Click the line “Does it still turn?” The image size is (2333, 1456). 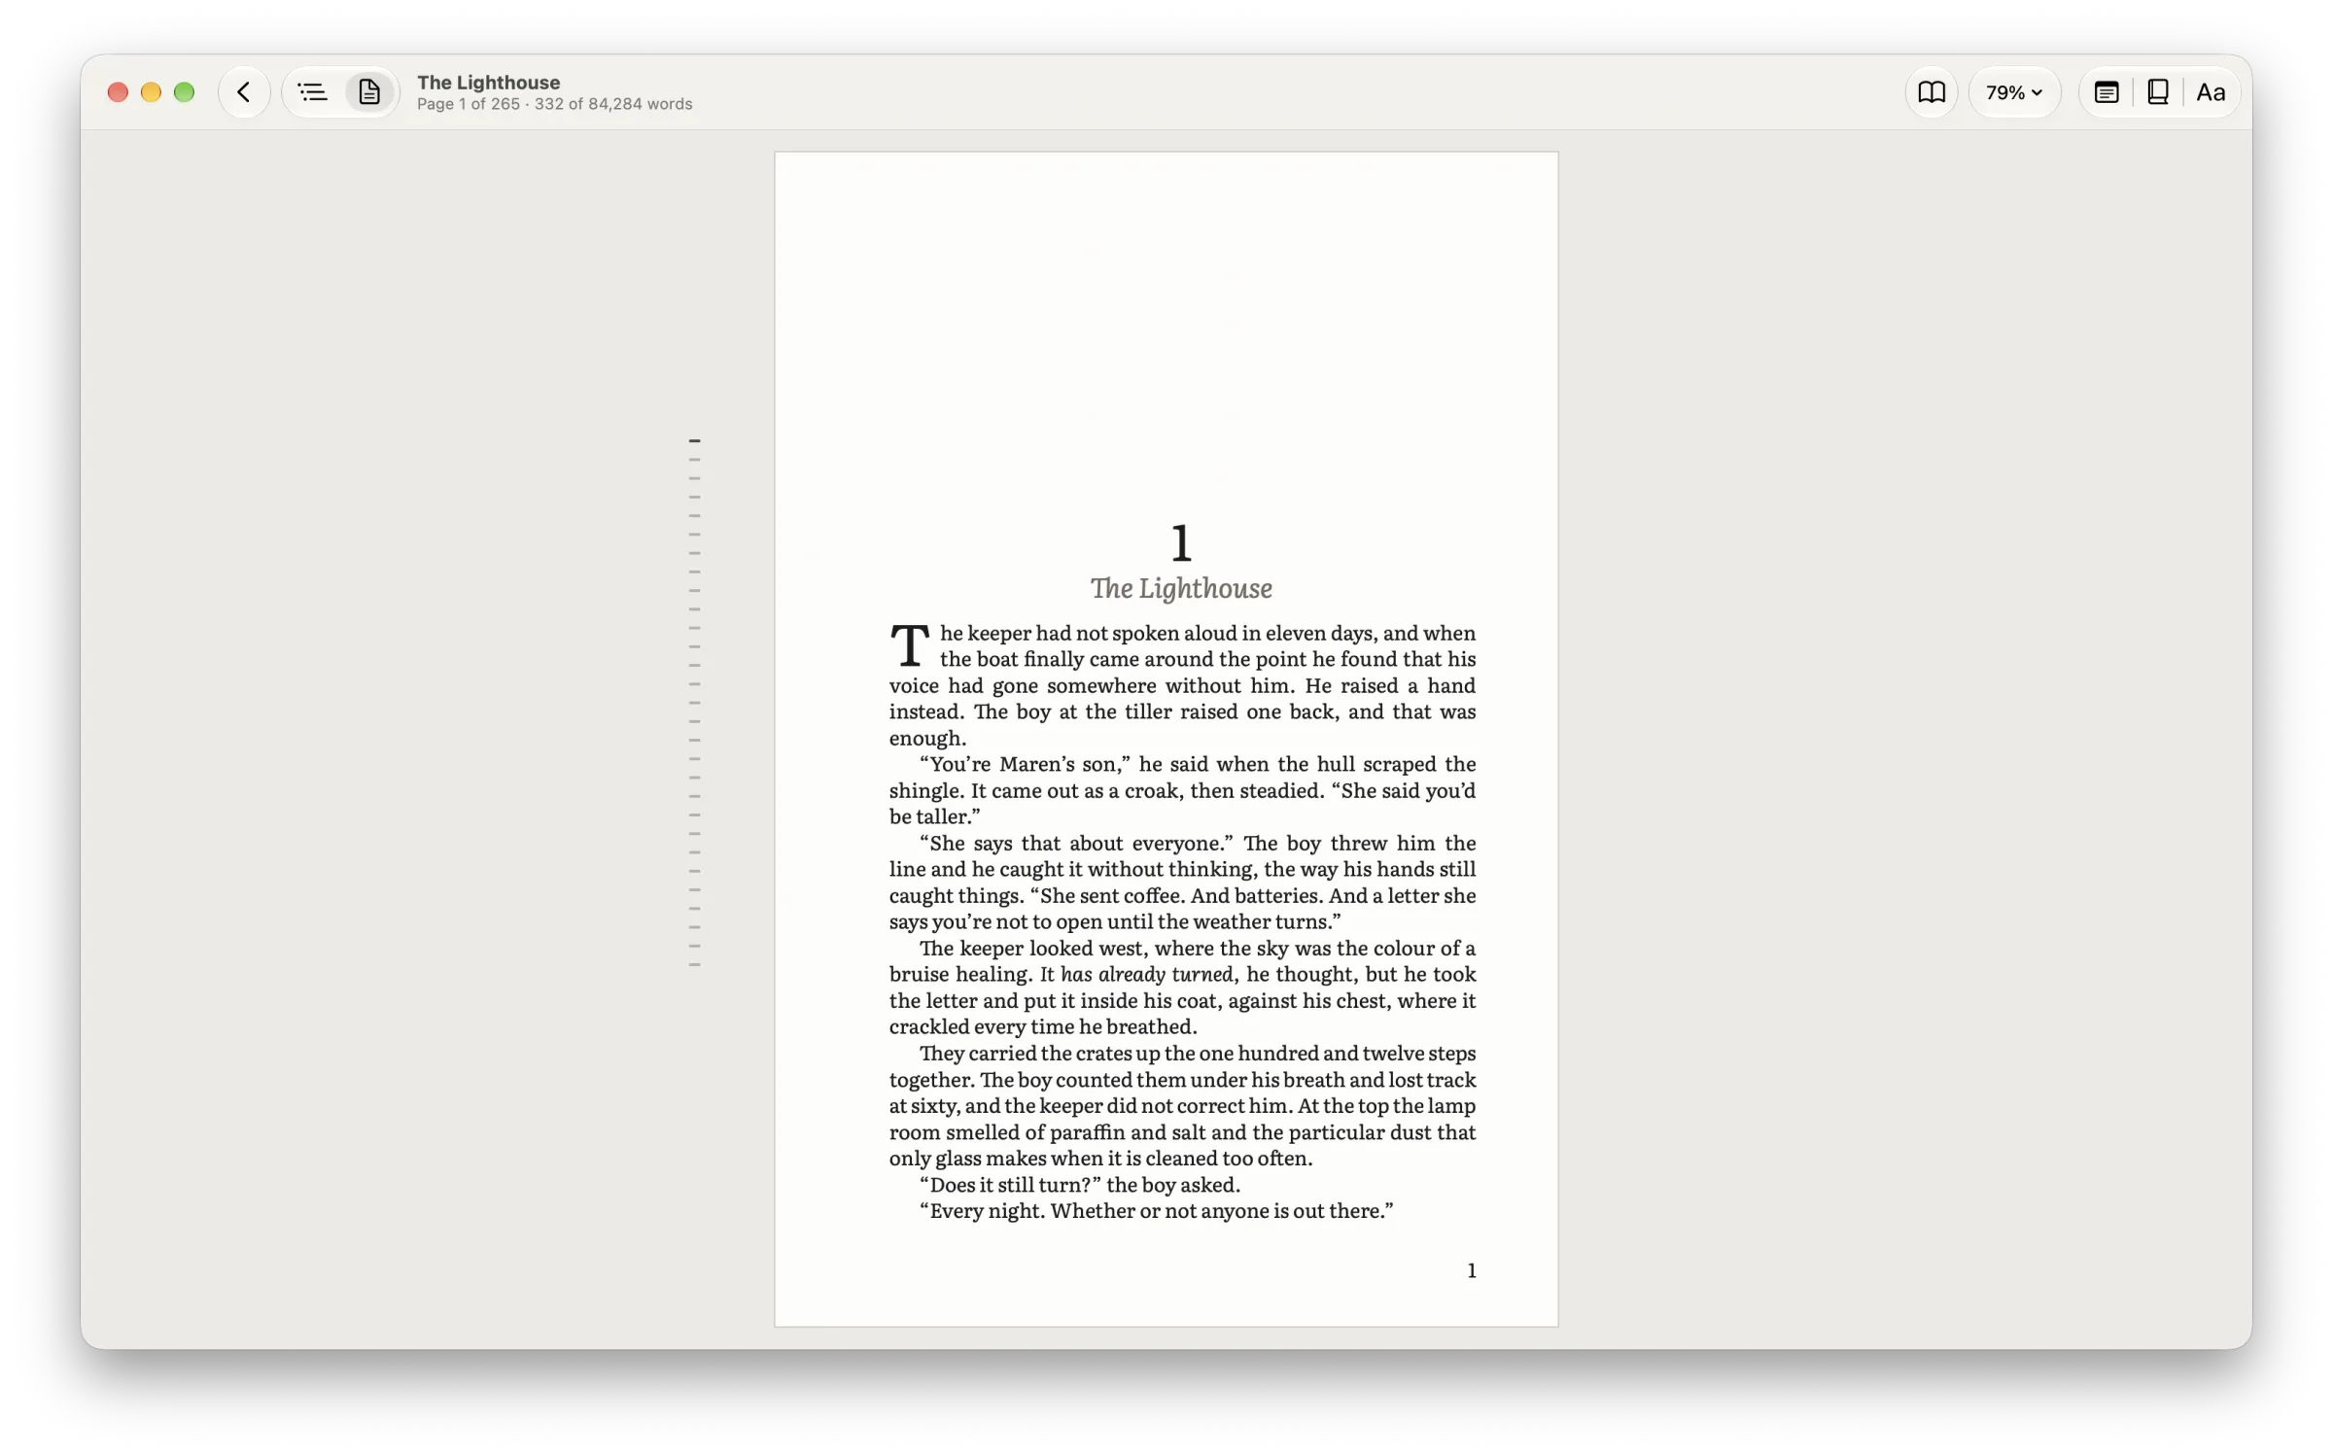point(1079,1184)
